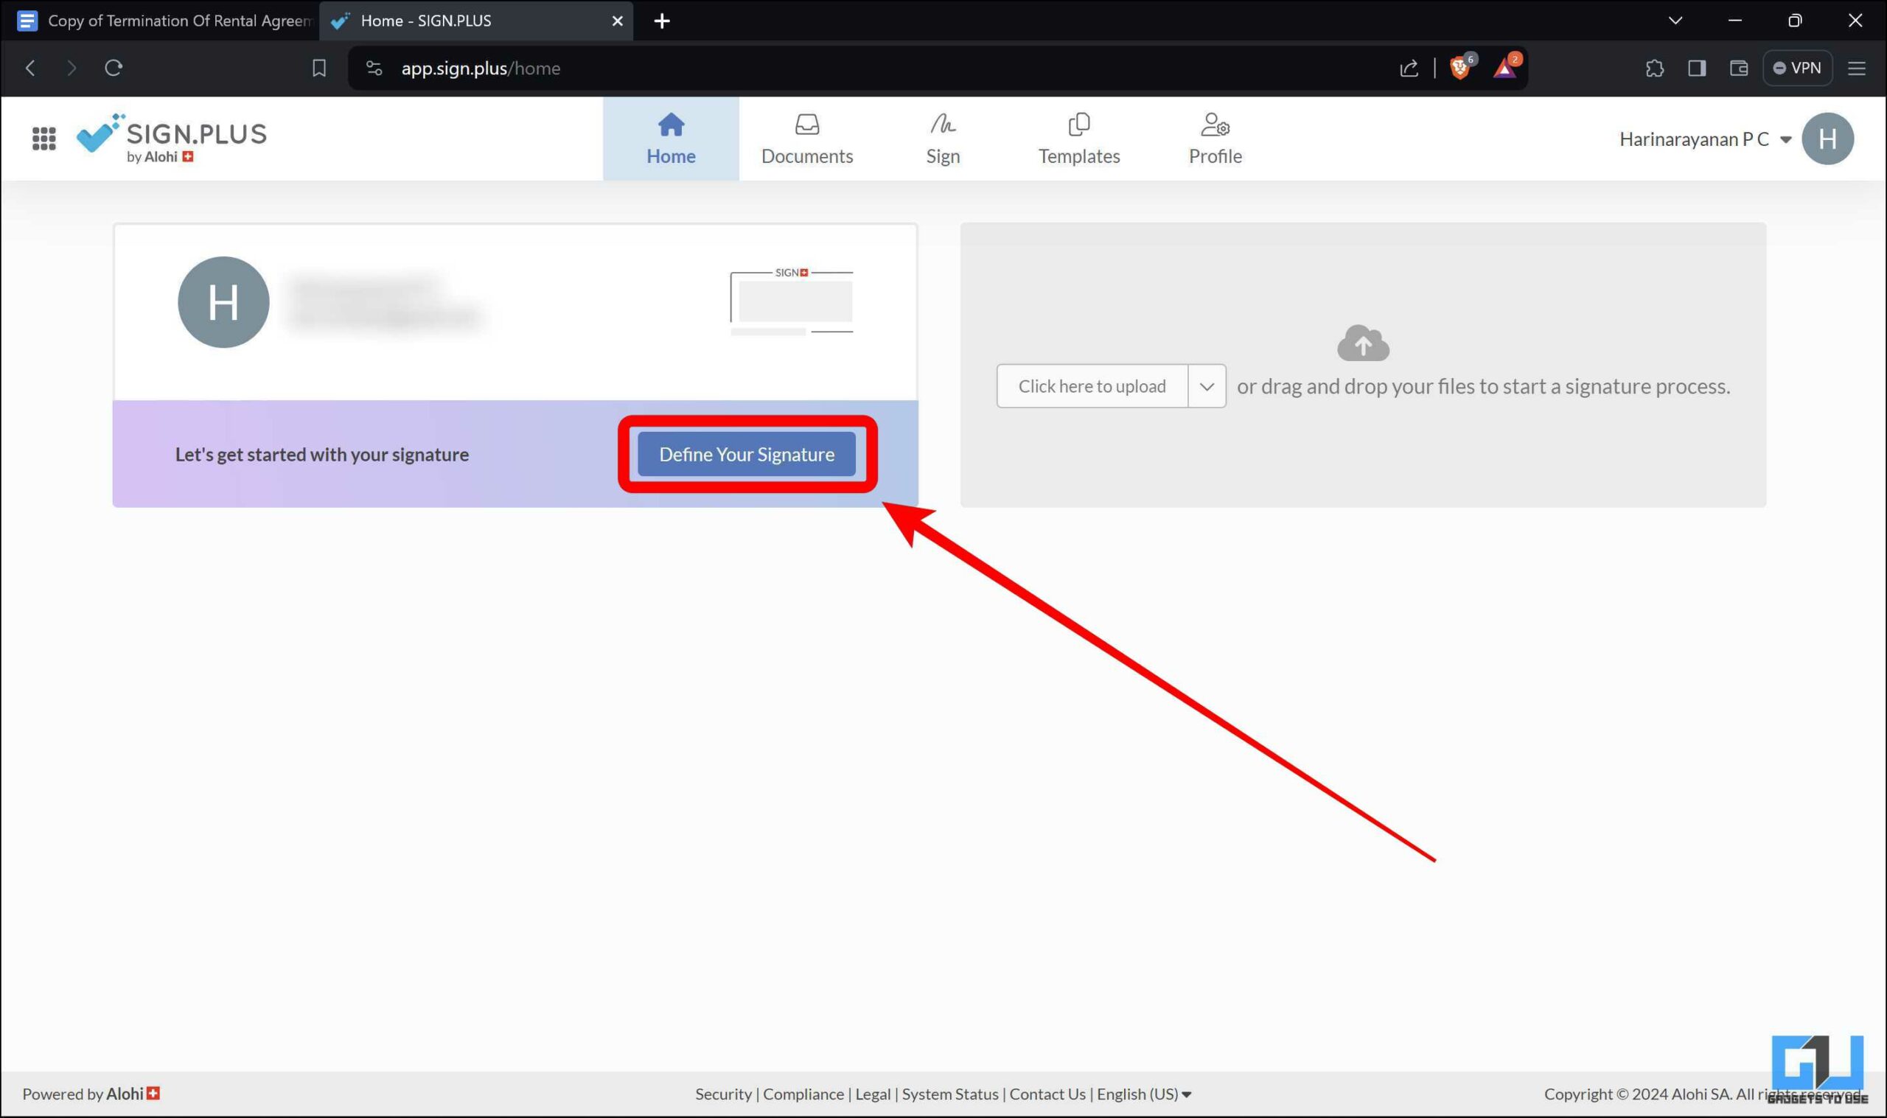Image resolution: width=1887 pixels, height=1118 pixels.
Task: Open the Legal footer link
Action: [x=872, y=1094]
